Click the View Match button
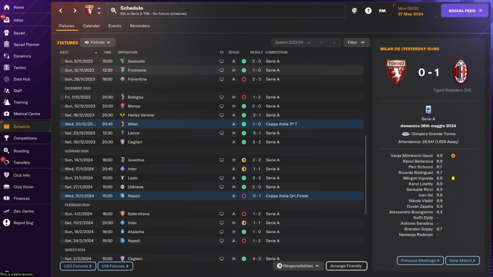The width and height of the screenshot is (493, 277). tap(462, 260)
